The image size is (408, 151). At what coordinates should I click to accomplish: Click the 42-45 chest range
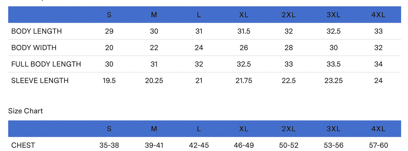(x=199, y=145)
